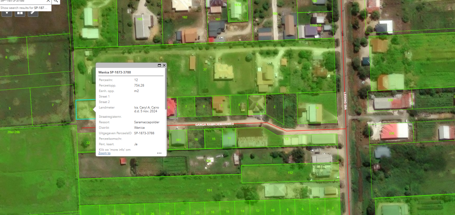
Task: Select parcel 162 at the top
Action: pyautogui.click(x=185, y=17)
